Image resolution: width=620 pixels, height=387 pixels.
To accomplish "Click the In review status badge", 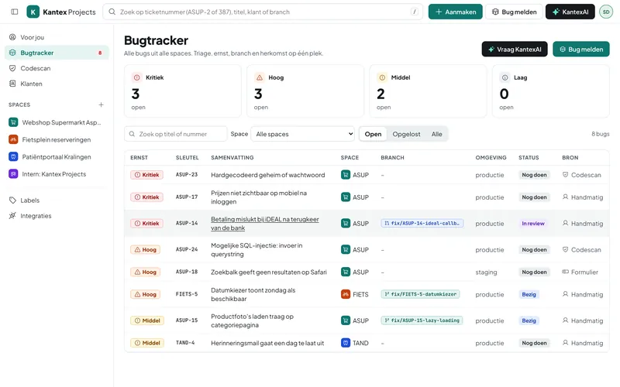I will coord(533,224).
